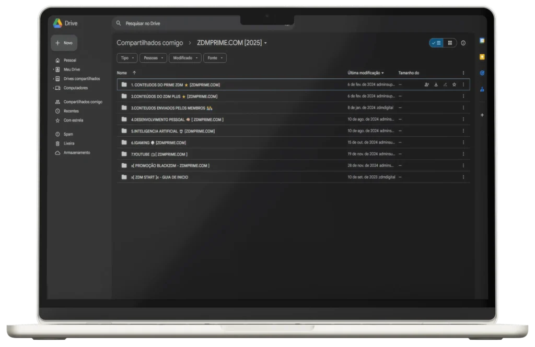Open Com estrela in the sidebar

point(73,121)
